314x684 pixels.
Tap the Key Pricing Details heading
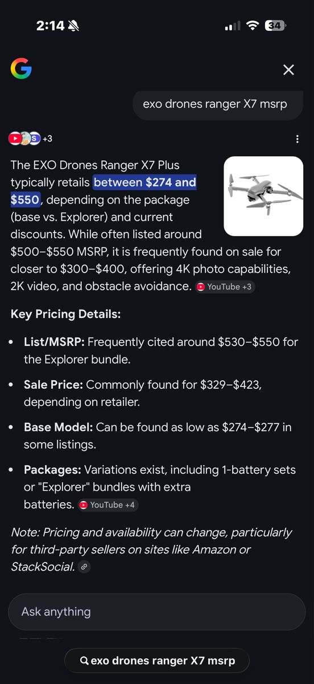click(65, 314)
